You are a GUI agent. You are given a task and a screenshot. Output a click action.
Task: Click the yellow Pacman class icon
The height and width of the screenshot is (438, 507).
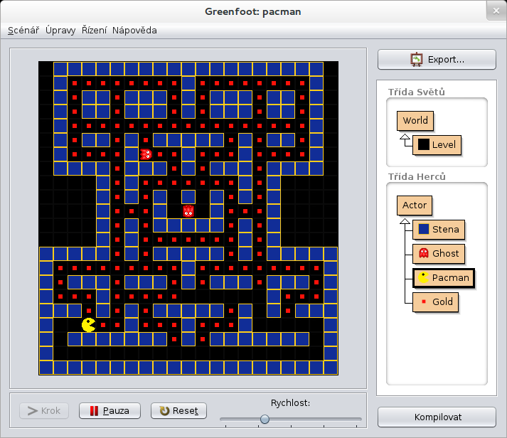coord(424,277)
